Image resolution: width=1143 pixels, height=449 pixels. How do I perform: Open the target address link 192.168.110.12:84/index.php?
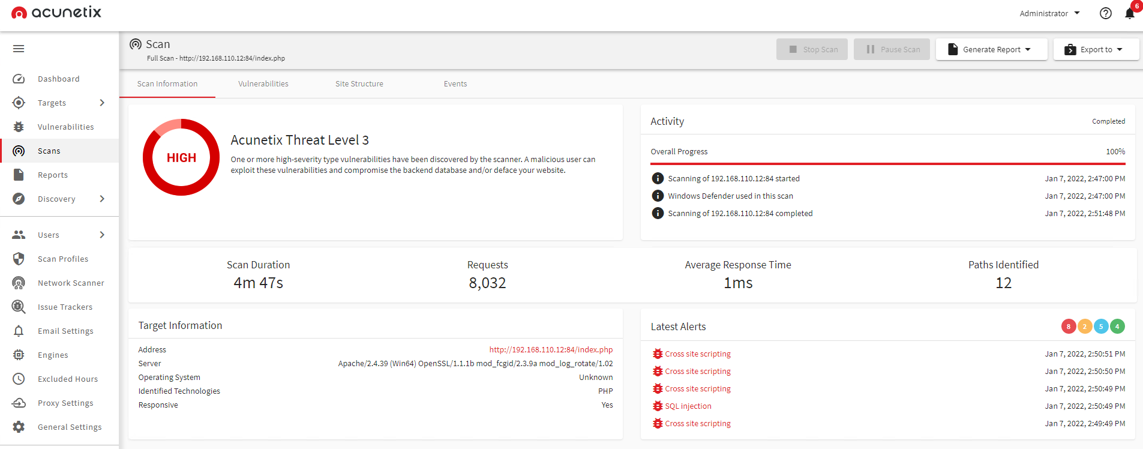551,349
